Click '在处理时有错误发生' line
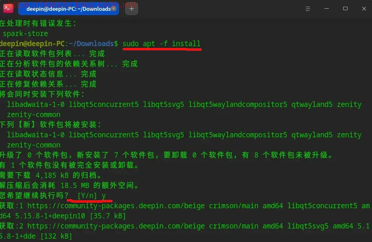The width and height of the screenshot is (372, 242). point(38,23)
